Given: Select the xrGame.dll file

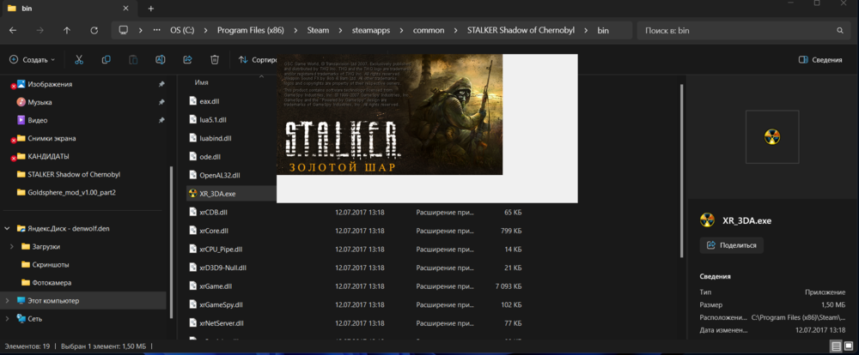Looking at the screenshot, I should pyautogui.click(x=216, y=286).
